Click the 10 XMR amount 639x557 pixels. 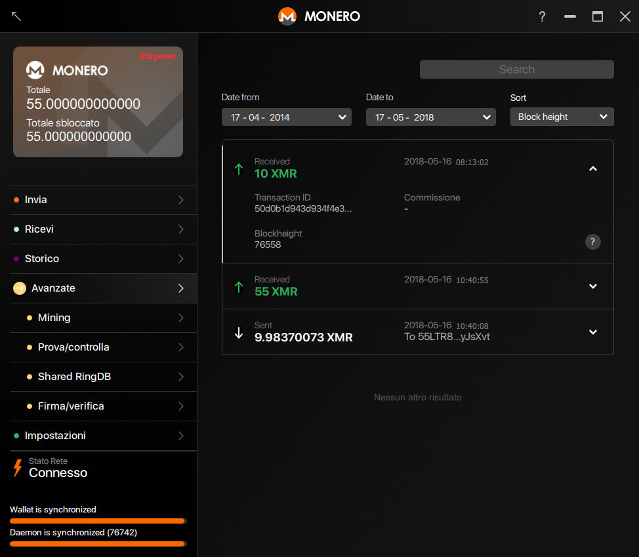[x=276, y=174]
